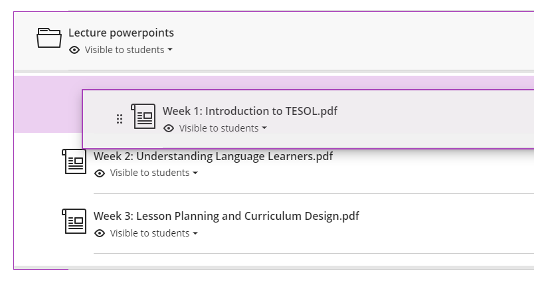The height and width of the screenshot is (283, 534).
Task: Open Week 2: Understanding Language Learners.pdf
Action: [x=213, y=157]
